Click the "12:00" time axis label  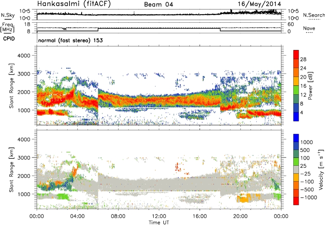[159, 216]
